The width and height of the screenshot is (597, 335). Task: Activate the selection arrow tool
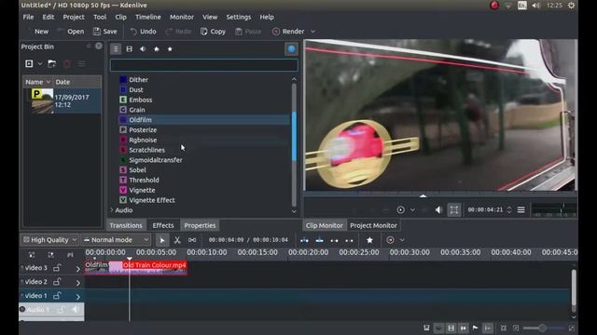point(162,240)
